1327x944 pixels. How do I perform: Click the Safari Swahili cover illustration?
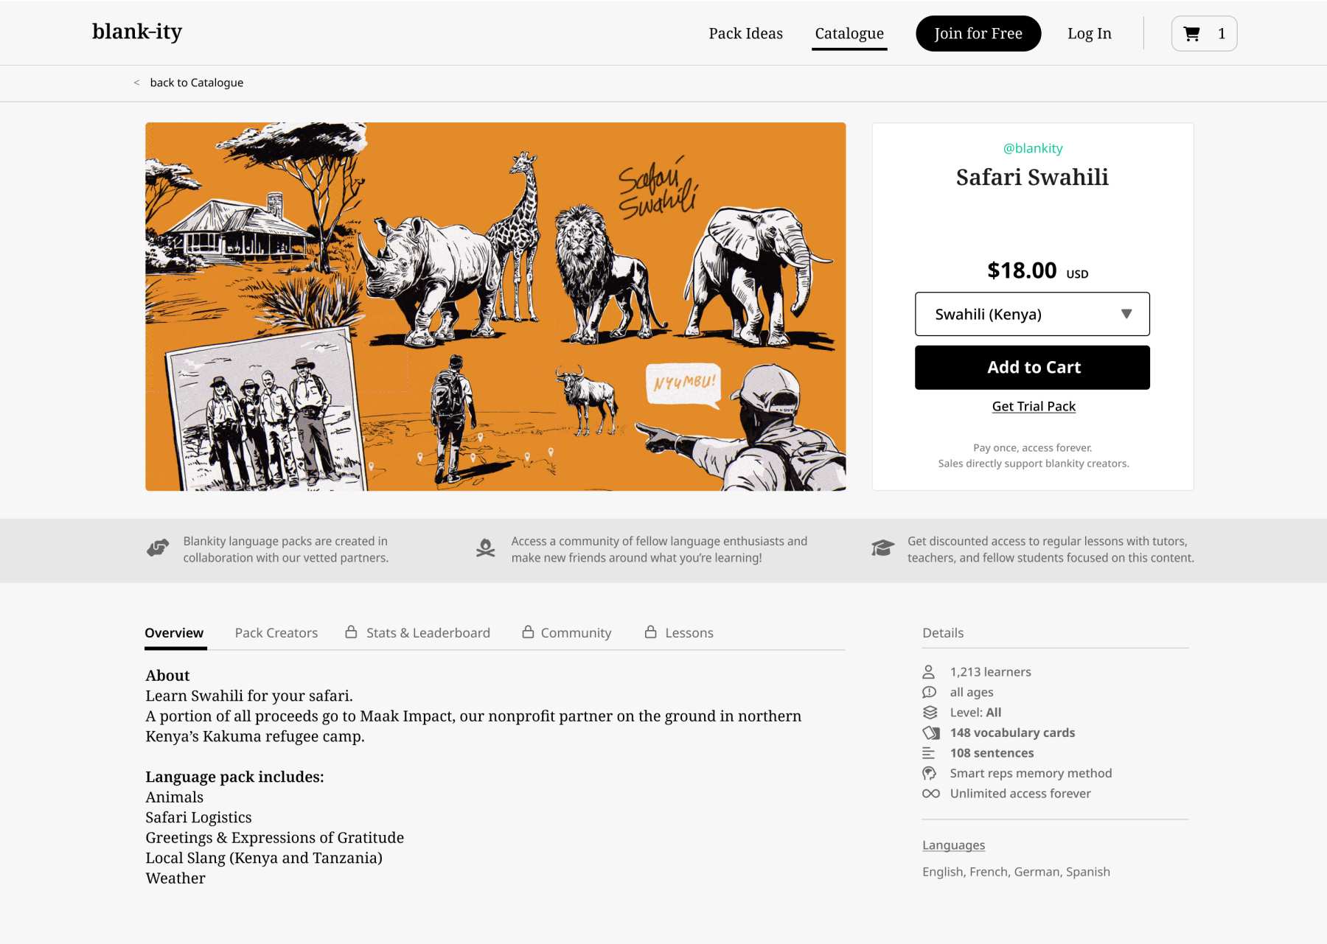(x=495, y=307)
